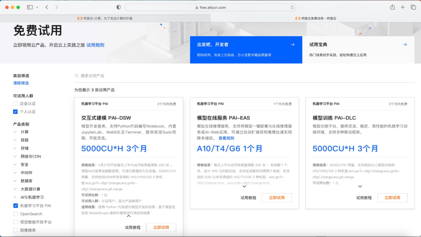This screenshot has height=237, width=421.
Task: Select the 模型在线服务 PAI-EAS title
Action: click(x=223, y=118)
